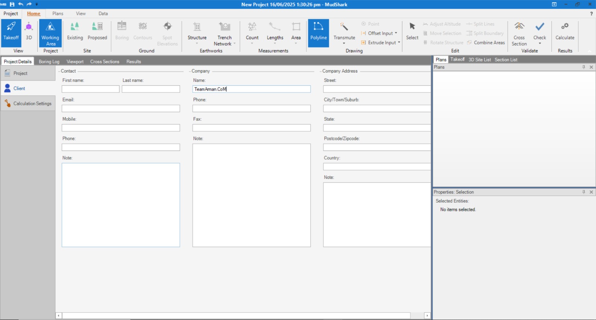
Task: Run the Check validation tool
Action: click(x=540, y=33)
